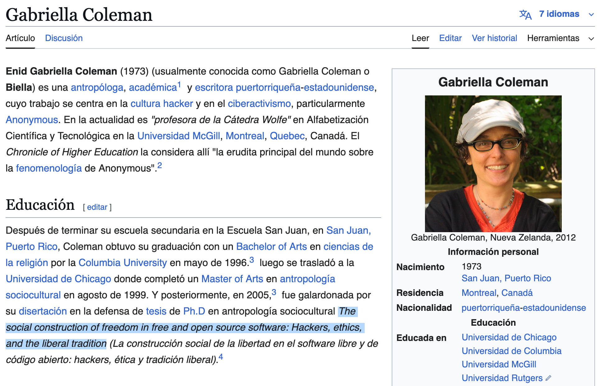Select the Leer view tab

(420, 38)
